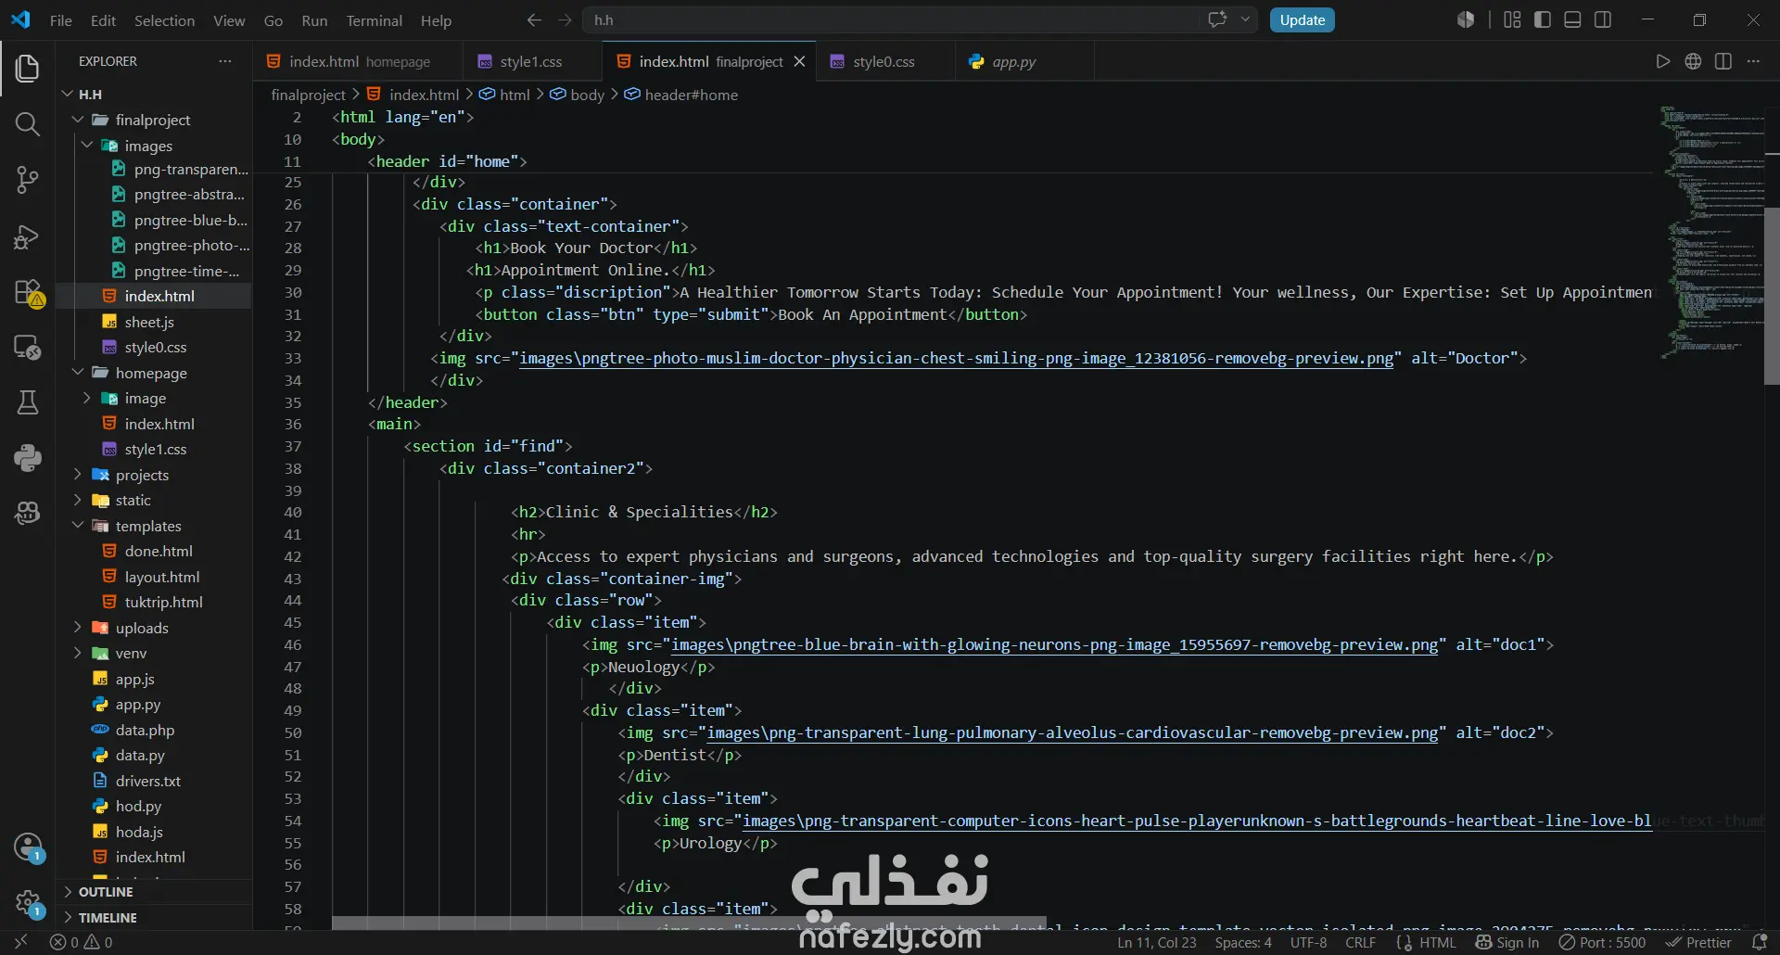1780x955 pixels.
Task: Toggle the Secondary Side Bar
Action: pyautogui.click(x=1603, y=20)
